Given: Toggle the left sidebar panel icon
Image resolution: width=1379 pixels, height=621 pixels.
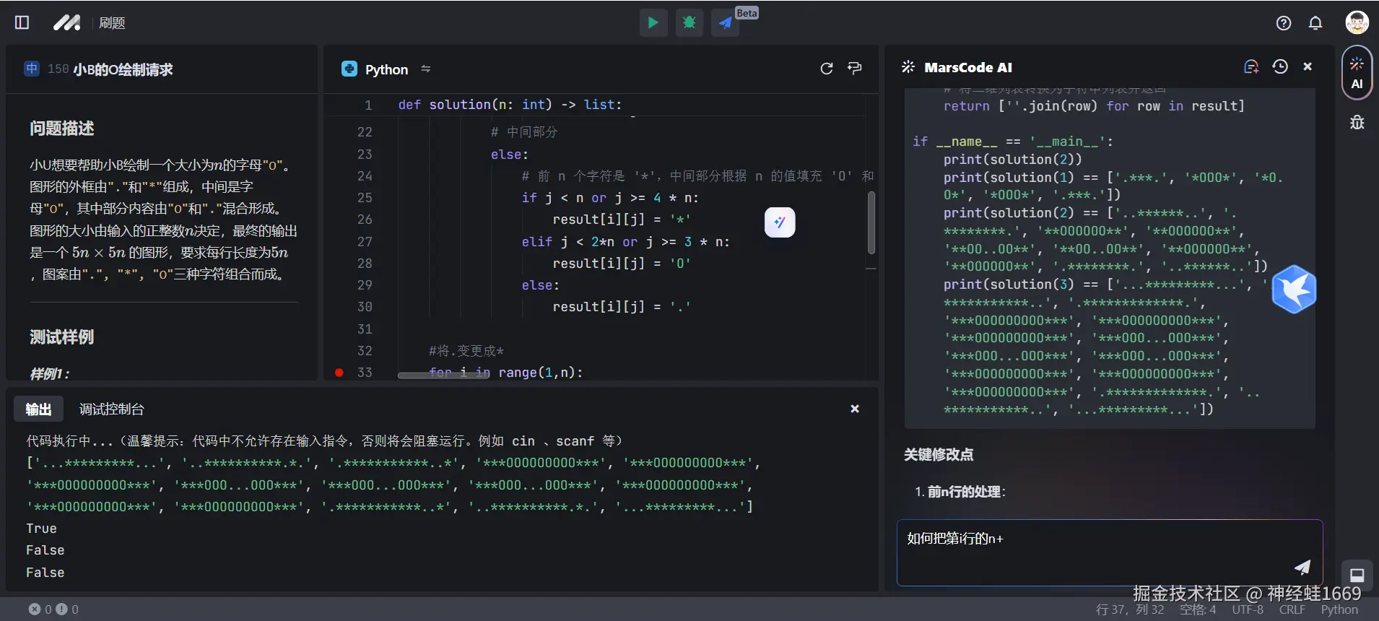Looking at the screenshot, I should click(x=22, y=22).
